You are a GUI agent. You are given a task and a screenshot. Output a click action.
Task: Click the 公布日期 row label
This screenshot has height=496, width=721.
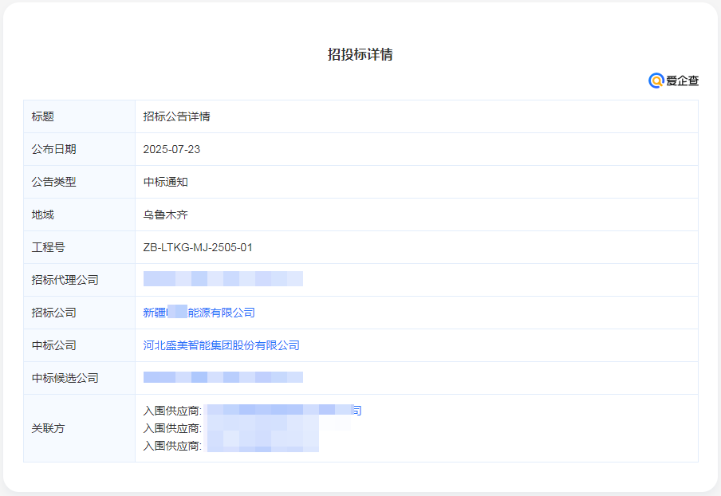pos(53,149)
